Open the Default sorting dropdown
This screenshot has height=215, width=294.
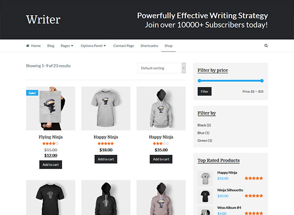[161, 68]
